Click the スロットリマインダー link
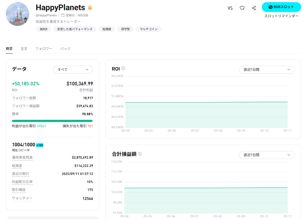The width and height of the screenshot is (308, 219). point(281,16)
